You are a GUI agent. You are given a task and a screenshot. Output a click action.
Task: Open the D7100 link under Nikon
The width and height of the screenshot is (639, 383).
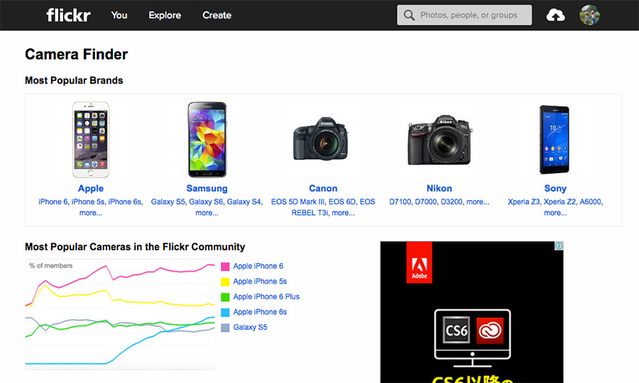coord(400,202)
